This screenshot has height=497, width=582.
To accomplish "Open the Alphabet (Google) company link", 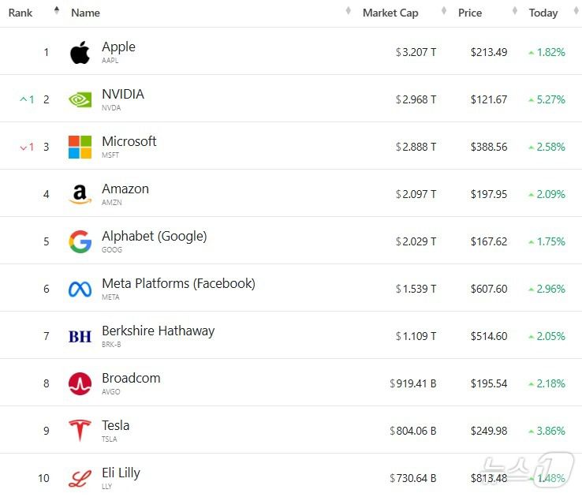I will pos(154,237).
